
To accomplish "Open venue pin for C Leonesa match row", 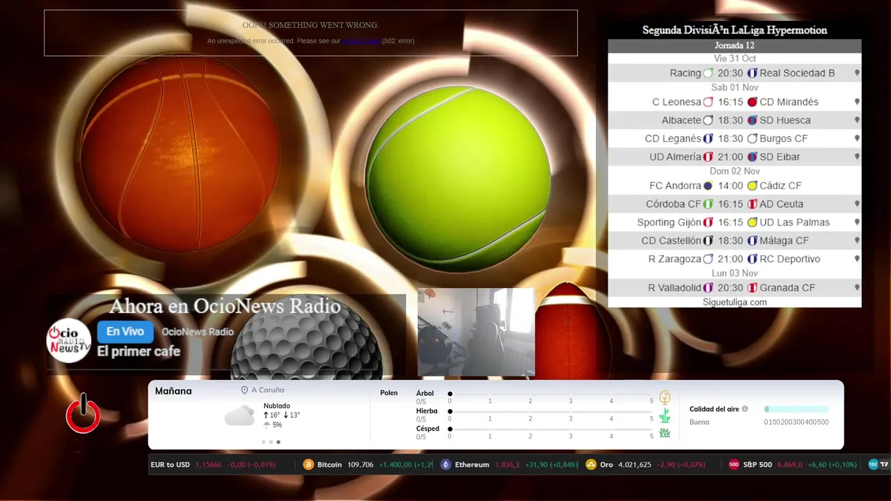I will click(x=857, y=102).
